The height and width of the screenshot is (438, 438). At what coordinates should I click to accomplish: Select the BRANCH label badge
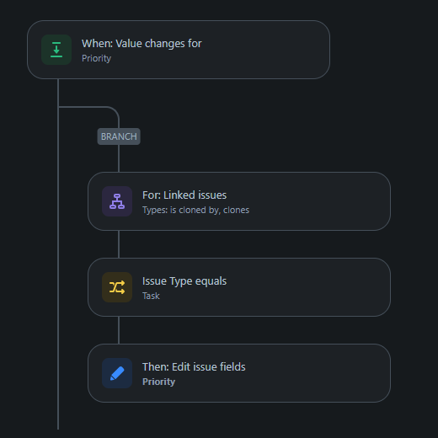tap(119, 136)
